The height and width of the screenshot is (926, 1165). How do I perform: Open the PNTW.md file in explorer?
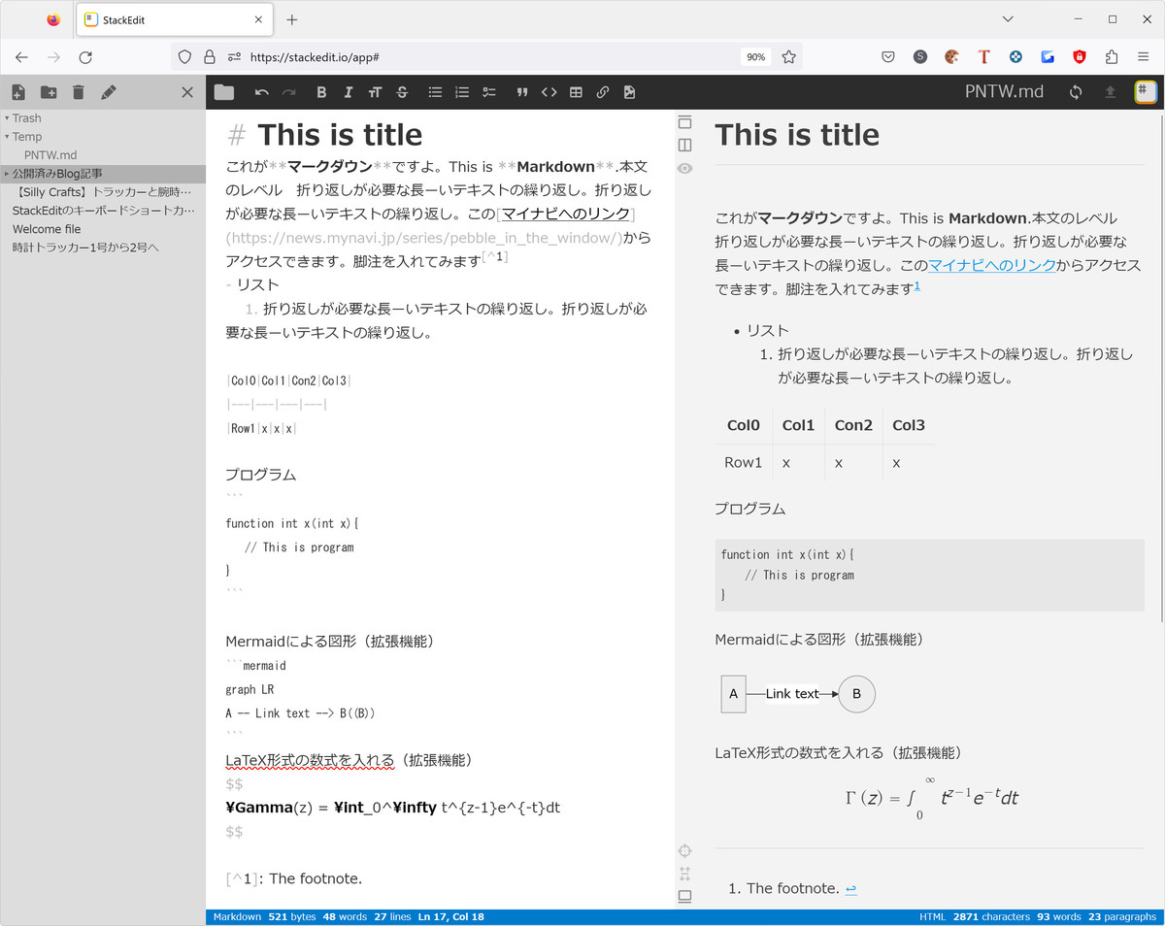103,155
